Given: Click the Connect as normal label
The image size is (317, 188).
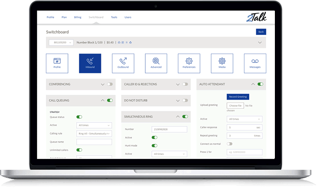Looking at the screenshot, I should pyautogui.click(x=210, y=144).
